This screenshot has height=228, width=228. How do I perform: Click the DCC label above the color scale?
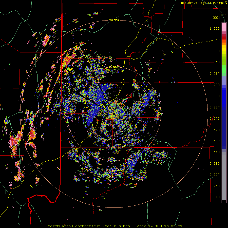(223, 15)
